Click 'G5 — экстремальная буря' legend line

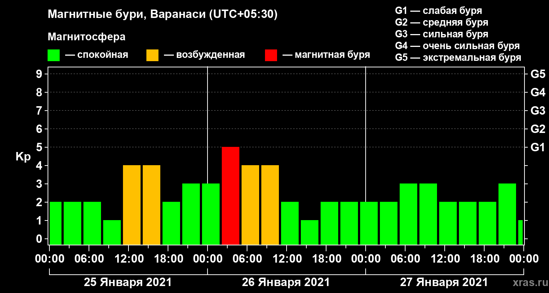[458, 58]
